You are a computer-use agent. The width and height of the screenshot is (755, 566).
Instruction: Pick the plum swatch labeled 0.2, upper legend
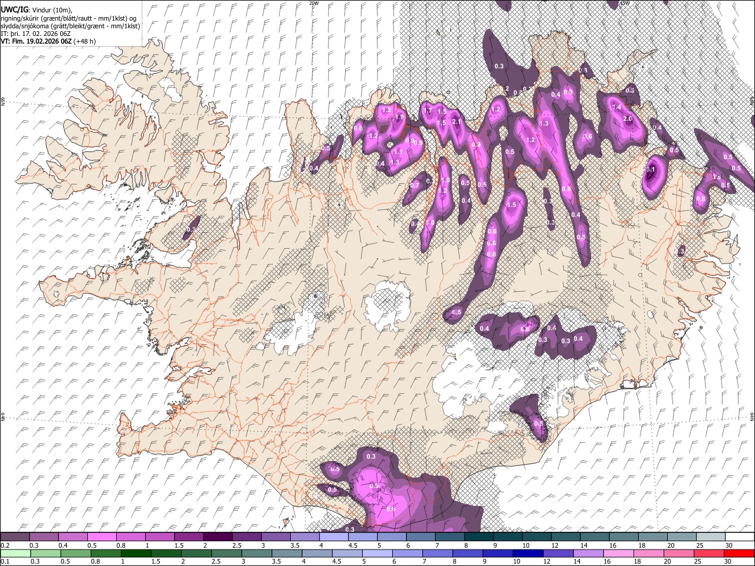[x=15, y=537]
